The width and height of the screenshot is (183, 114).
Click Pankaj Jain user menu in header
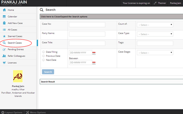point(175,3)
